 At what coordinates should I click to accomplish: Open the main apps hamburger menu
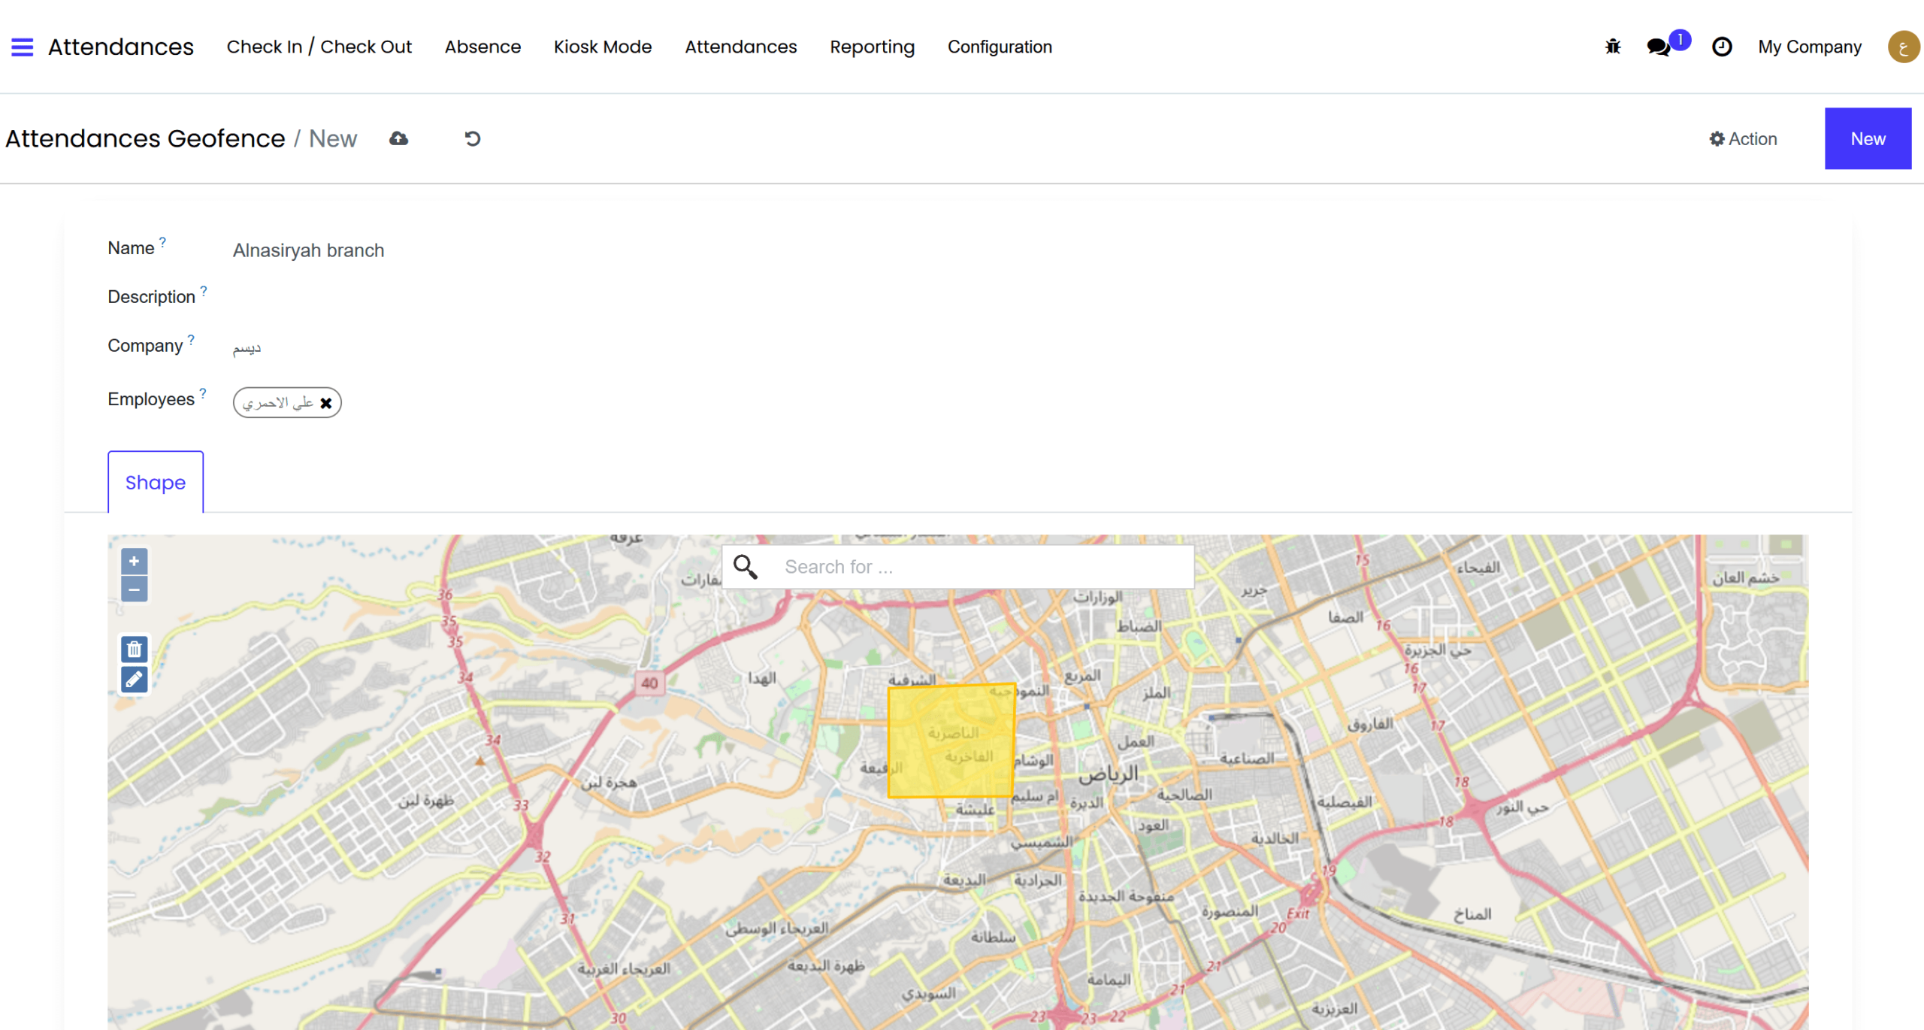22,47
